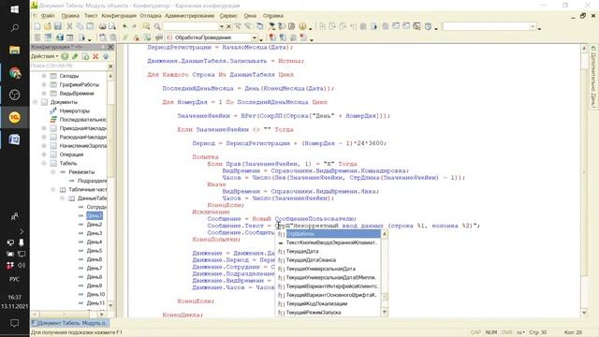The image size is (599, 337).
Task: Click the Print icon
Action: (102, 26)
